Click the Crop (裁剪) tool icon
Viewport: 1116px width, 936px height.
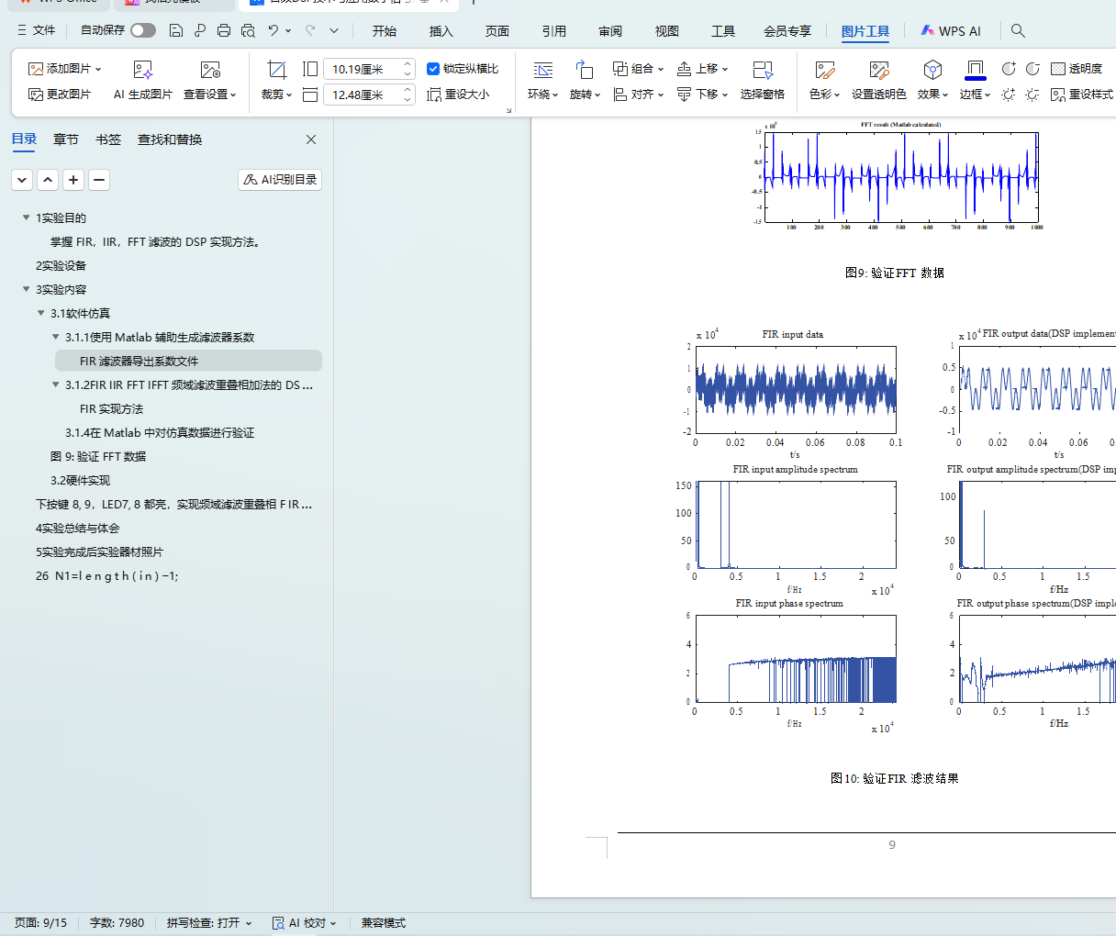click(x=276, y=70)
